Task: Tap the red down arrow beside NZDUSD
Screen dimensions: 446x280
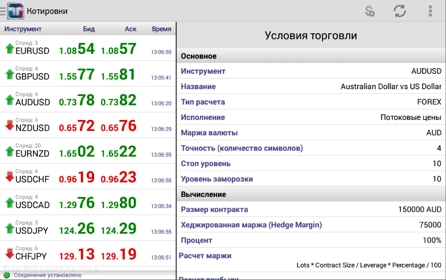Action: (x=9, y=125)
